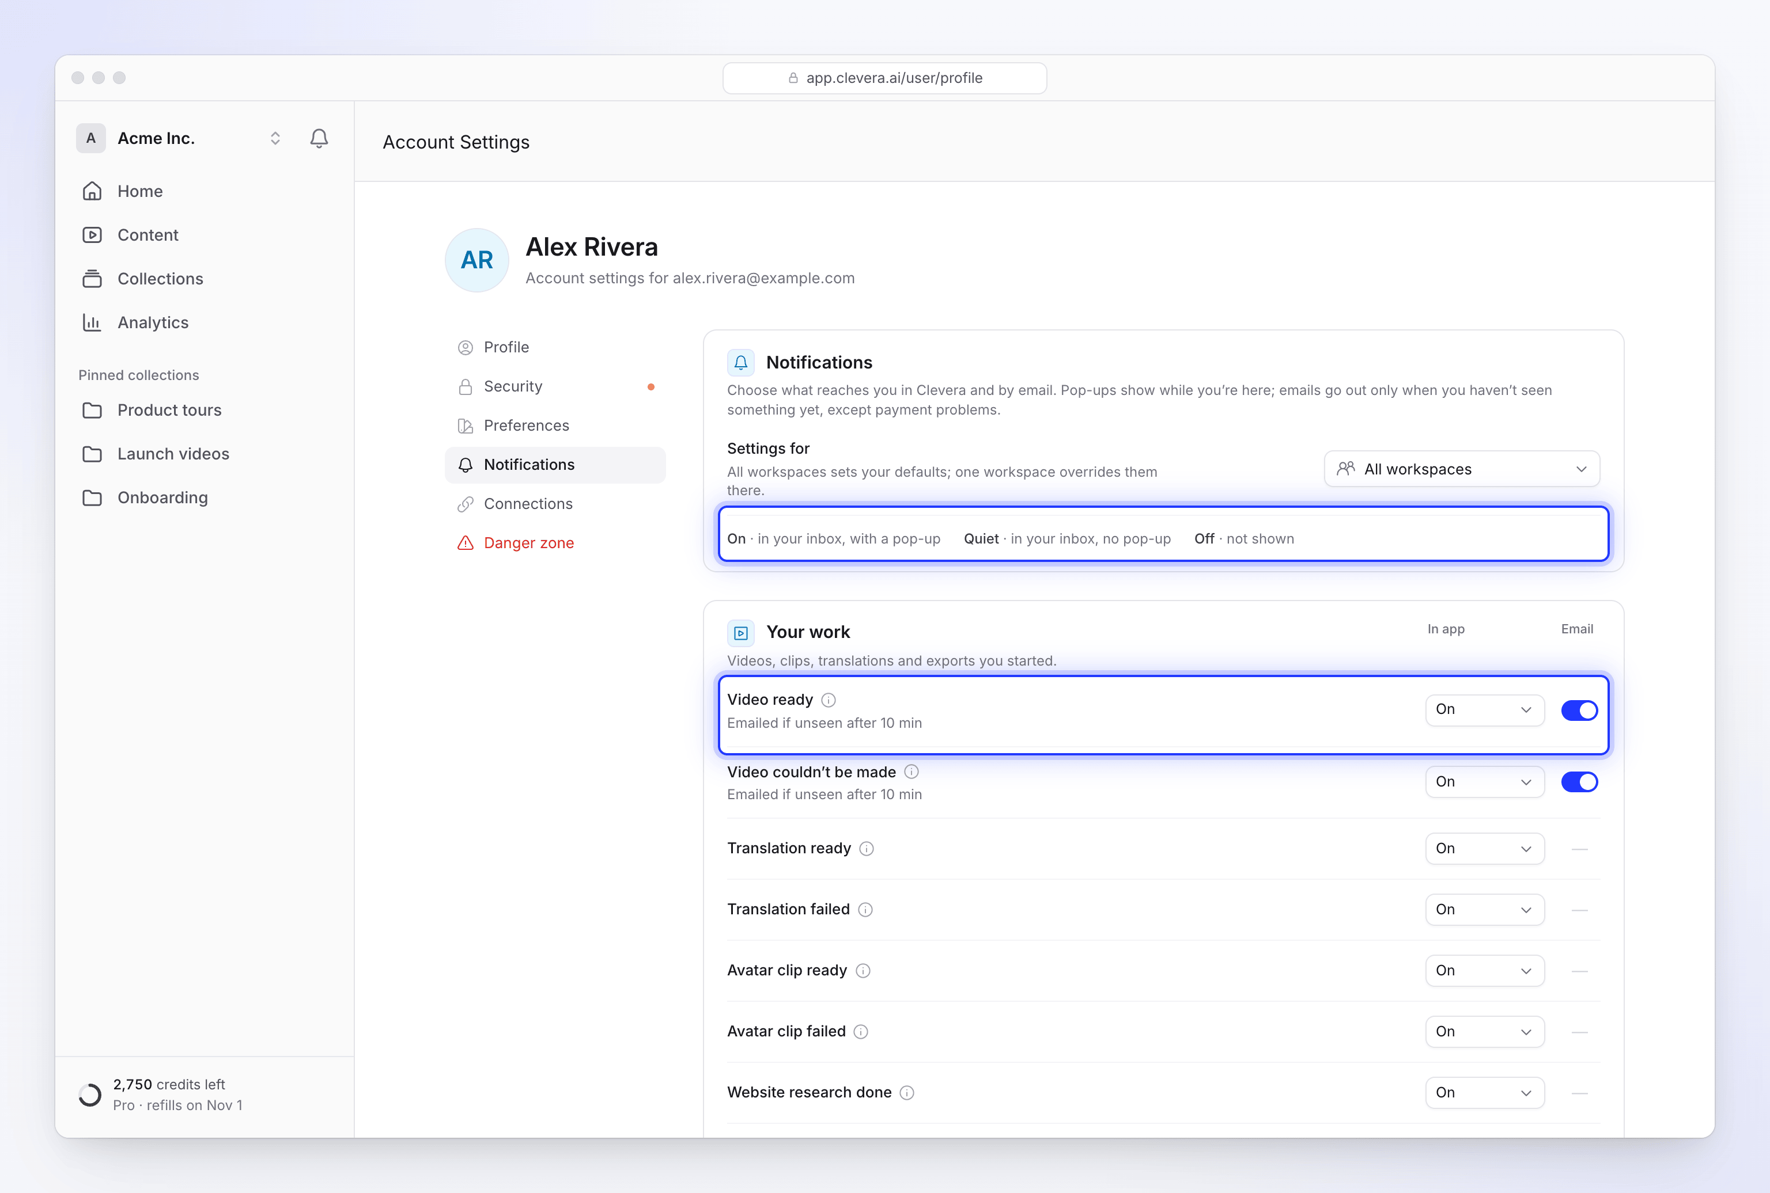Click the Your work section video icon

pyautogui.click(x=741, y=633)
